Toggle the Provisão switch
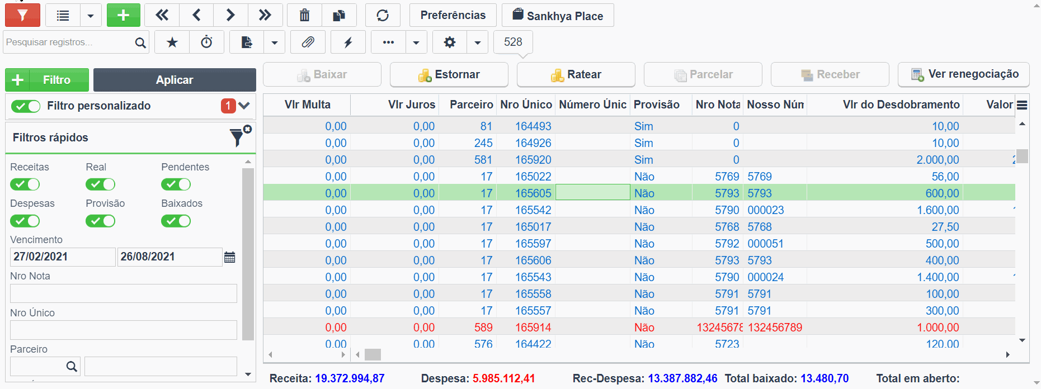 (x=101, y=221)
